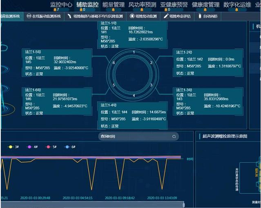Click chart axis label 2020-03-03 09:18:42
This screenshot has width=261, height=208.
click(120, 198)
